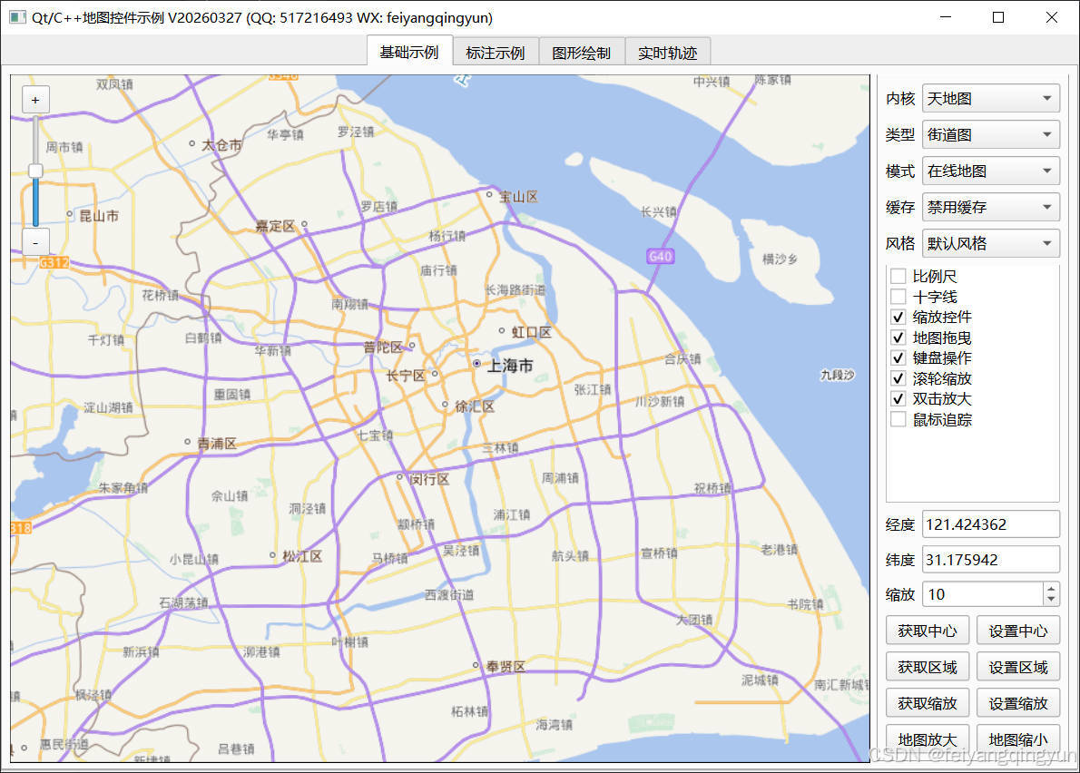1080x773 pixels.
Task: Open the 类型 dropdown showing 街道图
Action: (990, 135)
